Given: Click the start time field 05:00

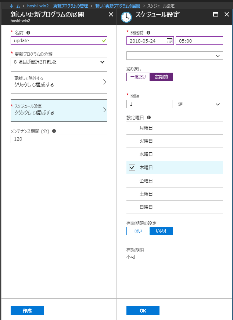Looking at the screenshot, I should tap(199, 41).
